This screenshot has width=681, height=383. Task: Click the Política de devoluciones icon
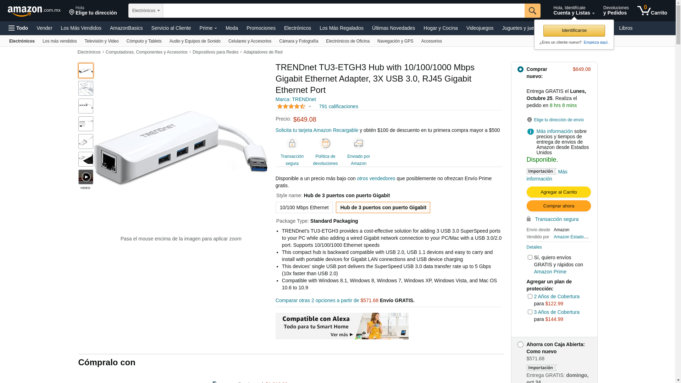point(325,144)
